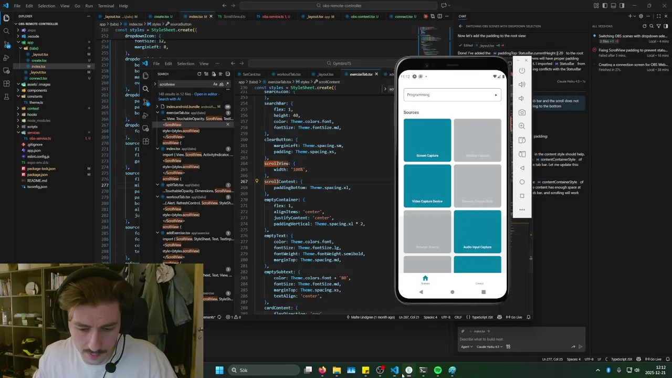Click emulator volume up button
This screenshot has height=378, width=672.
(x=522, y=84)
